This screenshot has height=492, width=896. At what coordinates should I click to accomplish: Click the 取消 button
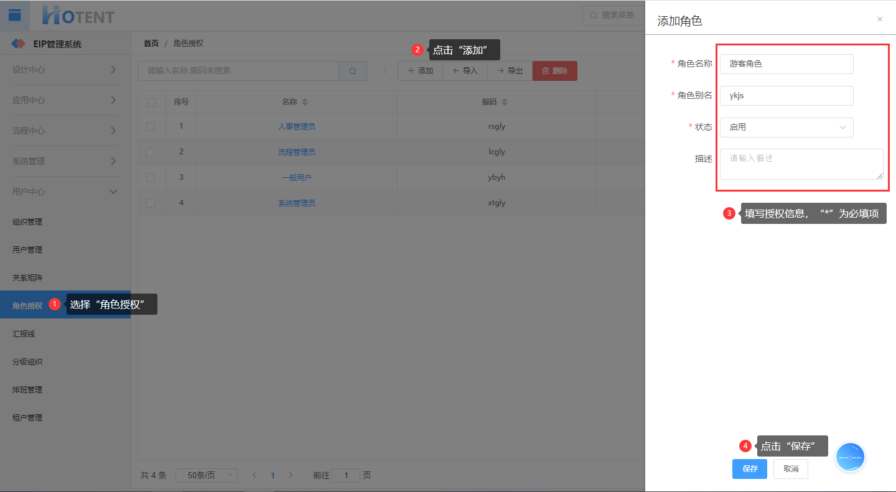pos(790,469)
